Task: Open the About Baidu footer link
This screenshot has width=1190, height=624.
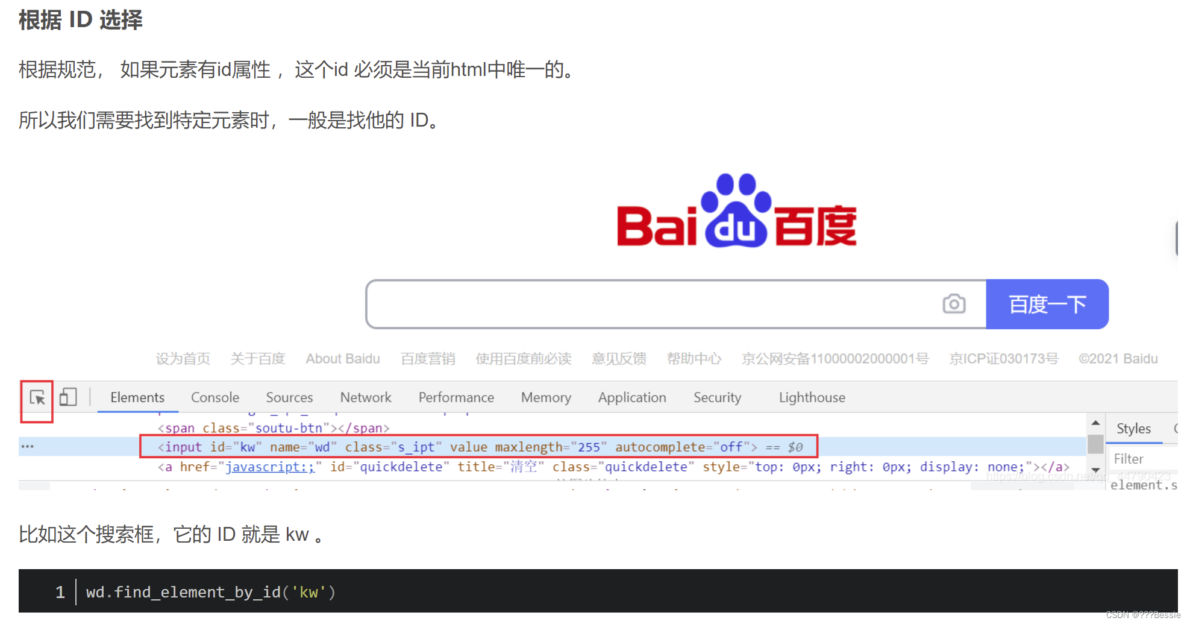Action: tap(343, 359)
